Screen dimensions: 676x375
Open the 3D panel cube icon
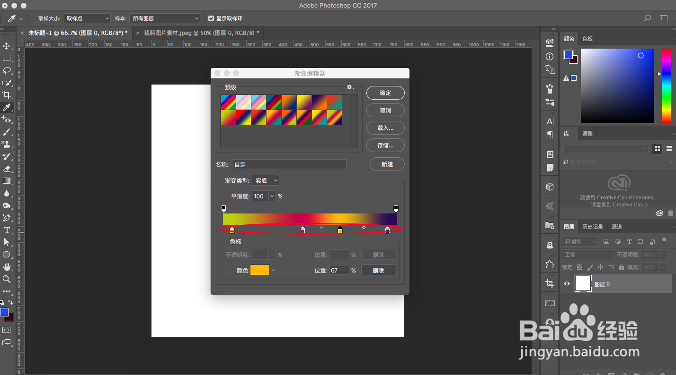coord(550,187)
